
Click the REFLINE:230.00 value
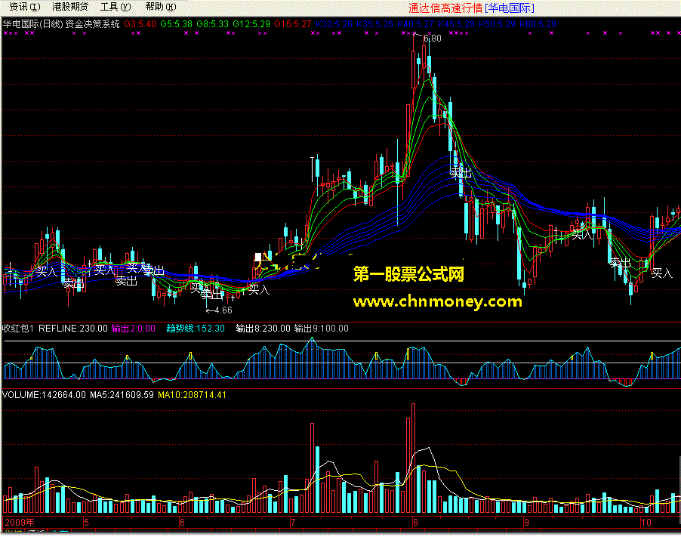tap(73, 329)
